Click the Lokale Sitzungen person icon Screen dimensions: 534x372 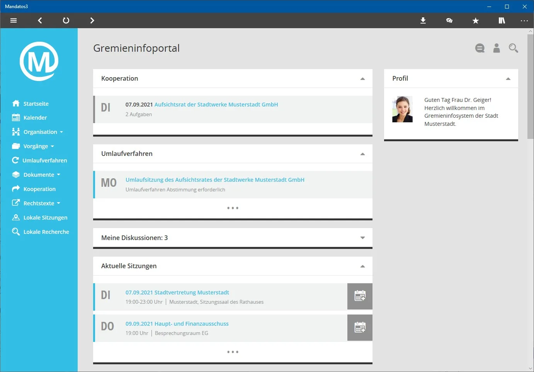[x=16, y=217]
